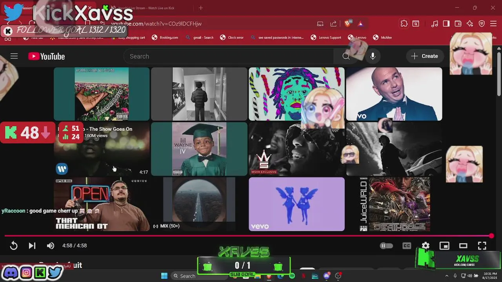Open the Windows Start menu
Screen dimensions: 502x282
[x=164, y=276]
